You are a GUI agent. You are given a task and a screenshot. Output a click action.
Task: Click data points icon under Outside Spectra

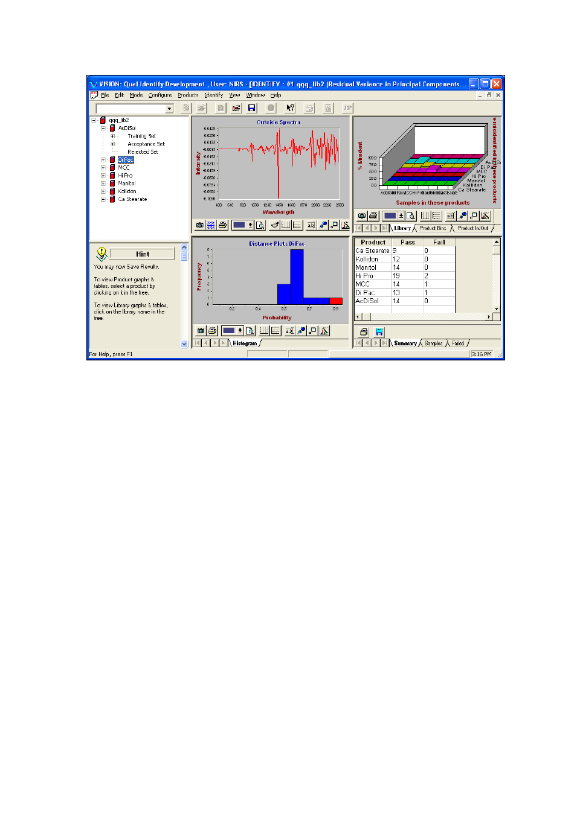323,225
